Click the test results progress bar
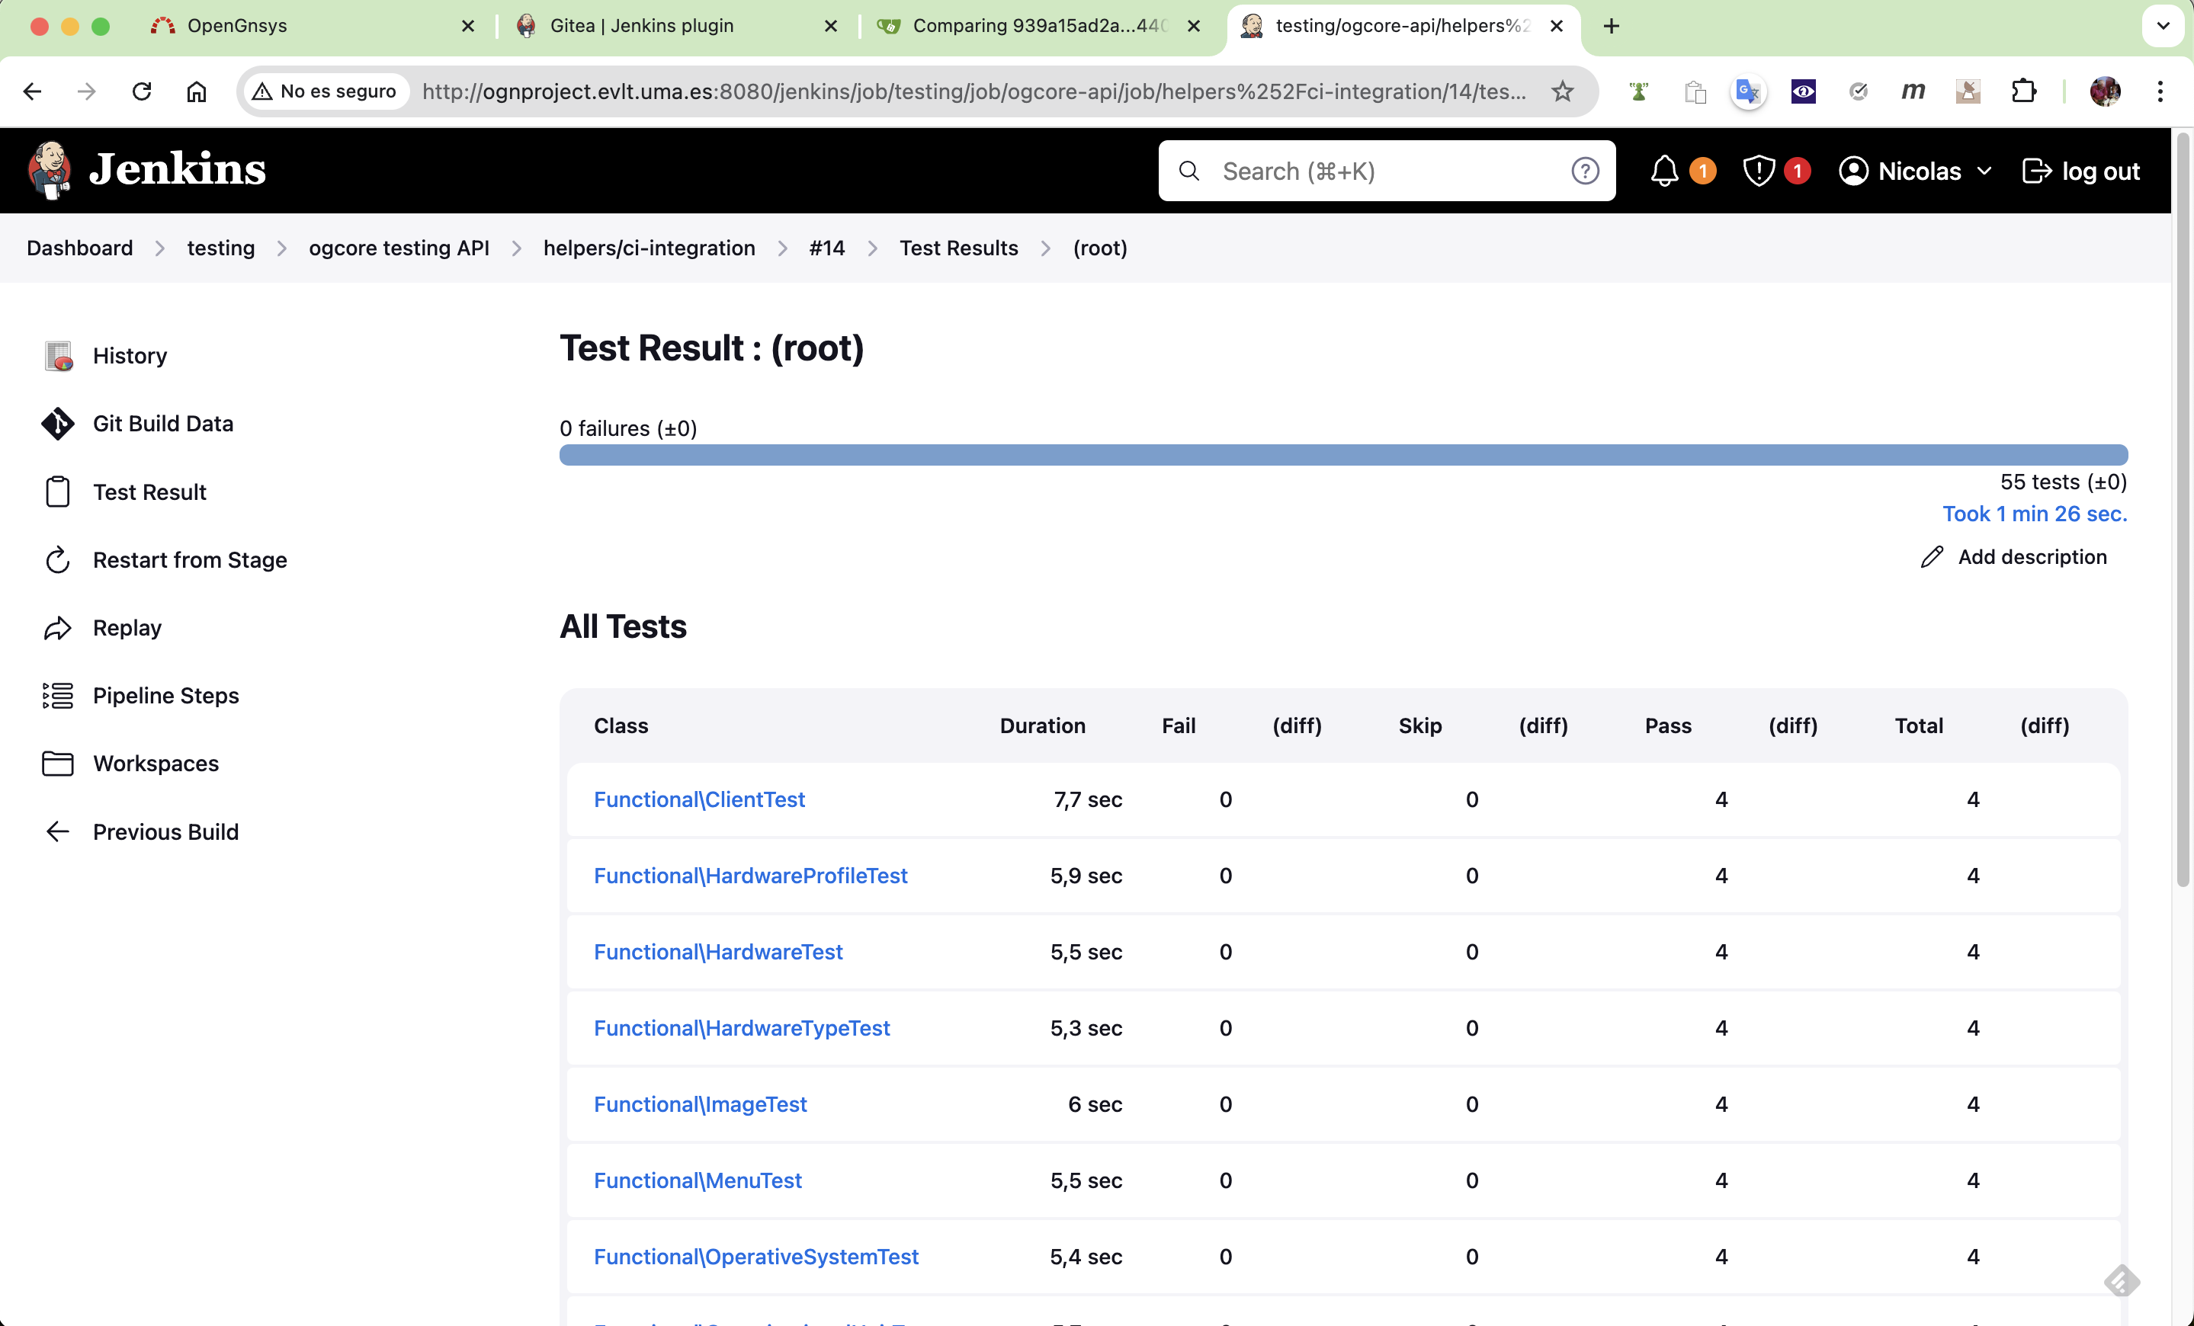2194x1326 pixels. 1344,455
